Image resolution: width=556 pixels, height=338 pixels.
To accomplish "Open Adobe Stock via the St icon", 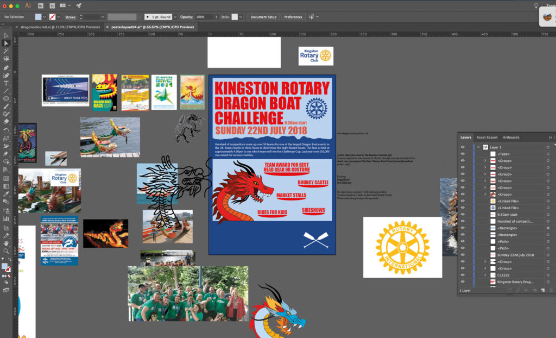I will point(52,5).
